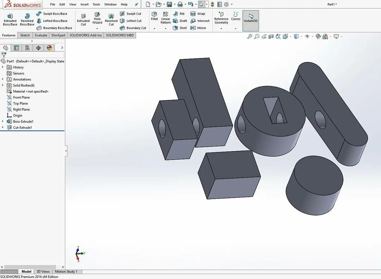Click the Rebuild traffic light icon

point(212,4)
